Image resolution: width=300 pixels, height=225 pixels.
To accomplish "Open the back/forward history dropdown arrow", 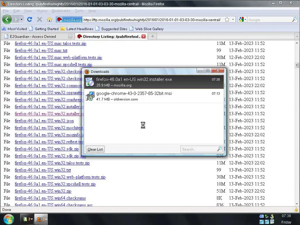I will tap(21, 20).
